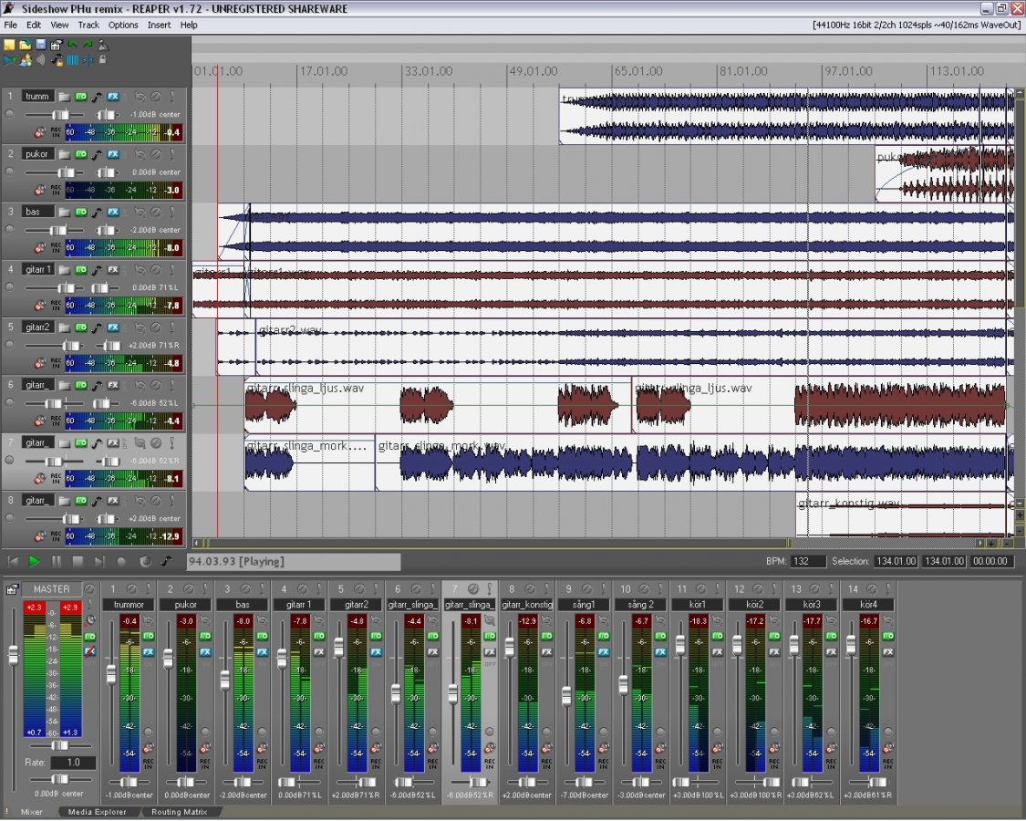Image resolution: width=1026 pixels, height=821 pixels.
Task: Switch to the Media Explorer tab
Action: [x=98, y=812]
